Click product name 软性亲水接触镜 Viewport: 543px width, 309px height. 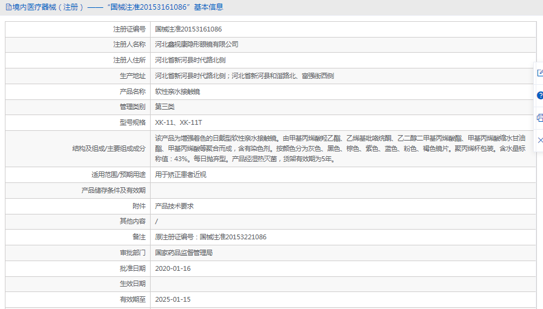pyautogui.click(x=177, y=91)
